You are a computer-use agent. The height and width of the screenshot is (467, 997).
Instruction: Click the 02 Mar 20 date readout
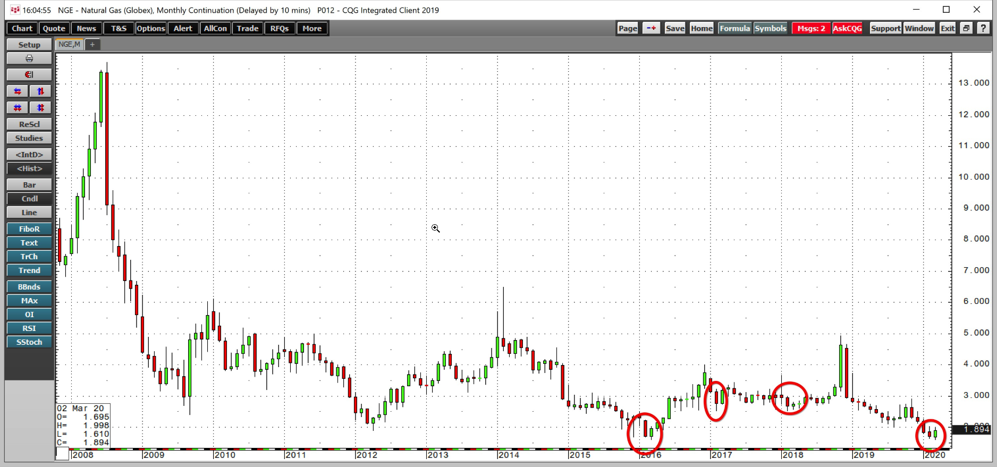(81, 409)
